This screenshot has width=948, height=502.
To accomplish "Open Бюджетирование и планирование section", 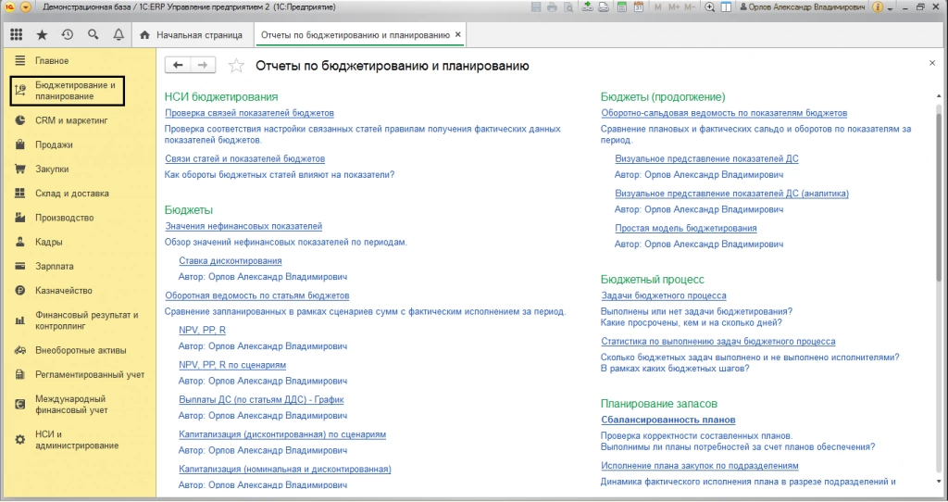I will (x=67, y=91).
